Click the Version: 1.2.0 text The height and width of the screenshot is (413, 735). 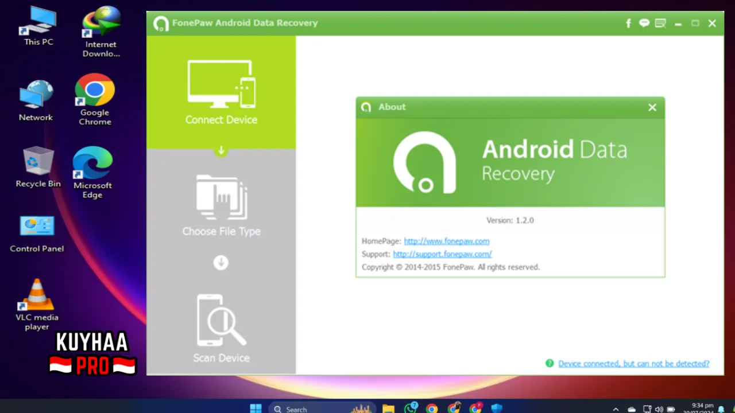coord(510,220)
